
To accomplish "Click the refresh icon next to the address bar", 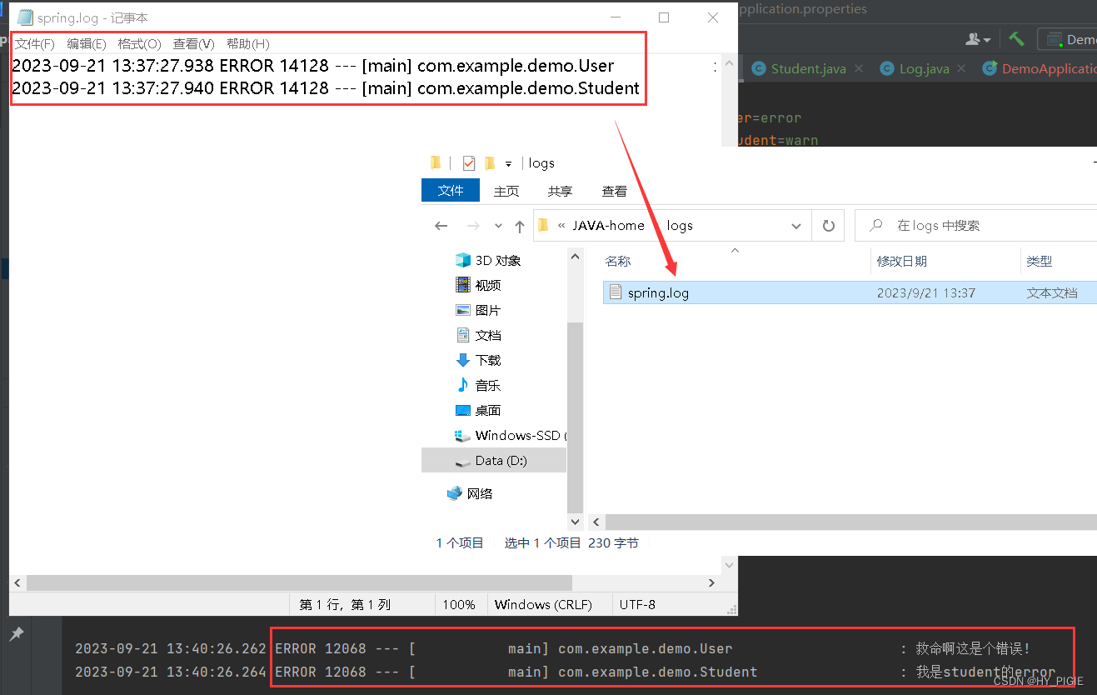I will coord(828,225).
